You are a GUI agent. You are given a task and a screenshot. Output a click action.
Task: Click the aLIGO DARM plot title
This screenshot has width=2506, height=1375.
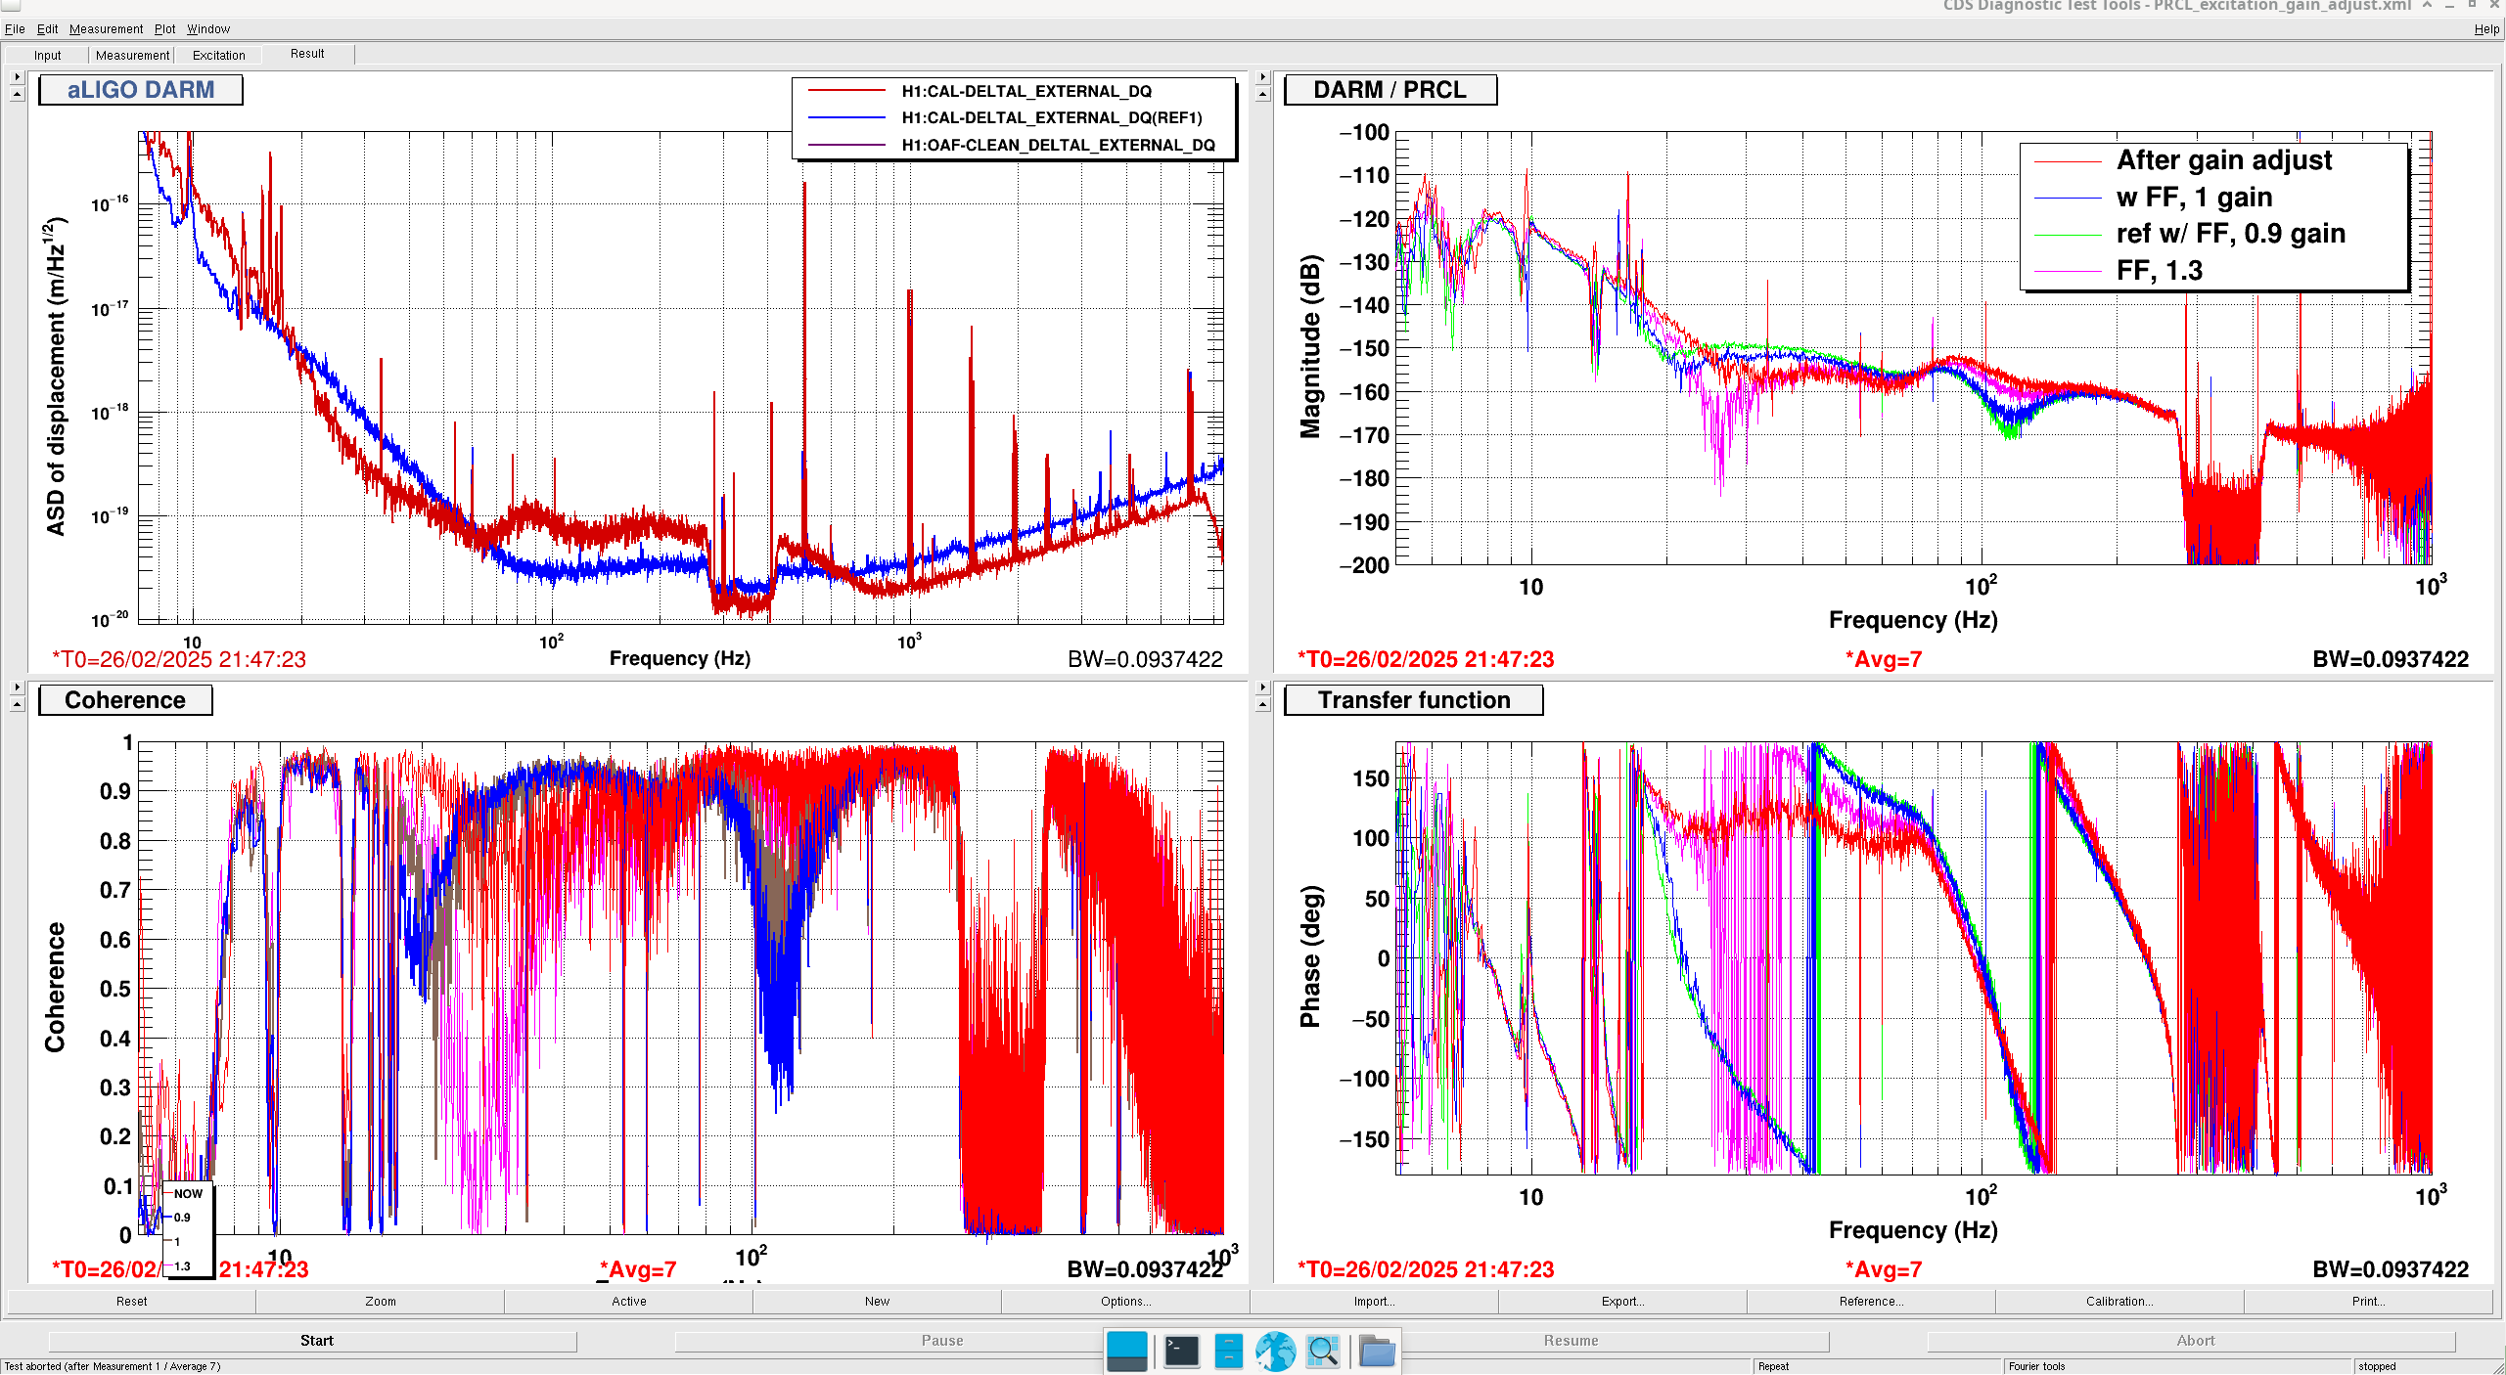(x=140, y=90)
